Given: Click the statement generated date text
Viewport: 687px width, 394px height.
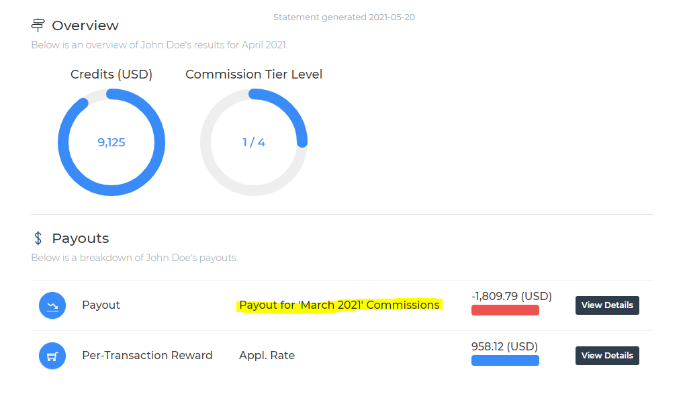Looking at the screenshot, I should click(x=344, y=17).
